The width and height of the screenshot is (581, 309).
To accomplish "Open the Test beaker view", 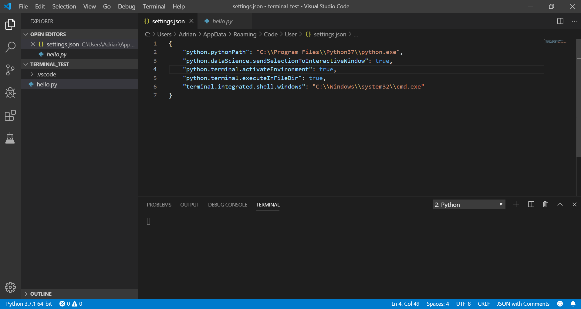I will [10, 139].
